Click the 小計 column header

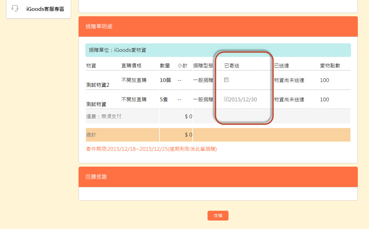tap(182, 65)
